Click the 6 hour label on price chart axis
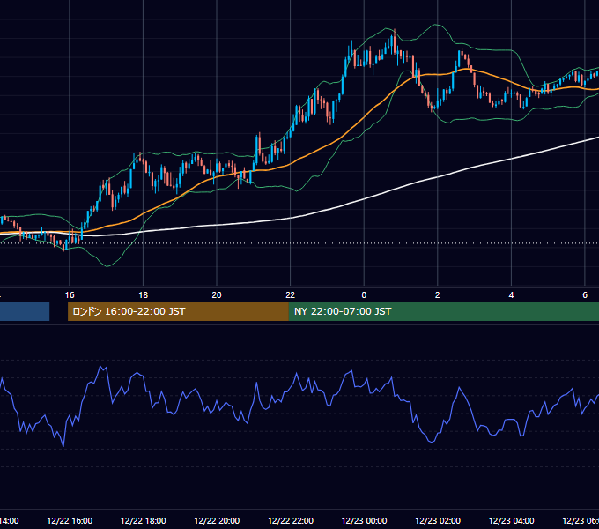This screenshot has height=529, width=599. [x=585, y=295]
